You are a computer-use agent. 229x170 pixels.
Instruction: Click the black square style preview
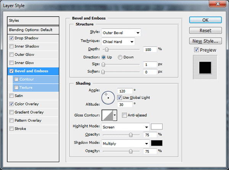point(205,68)
